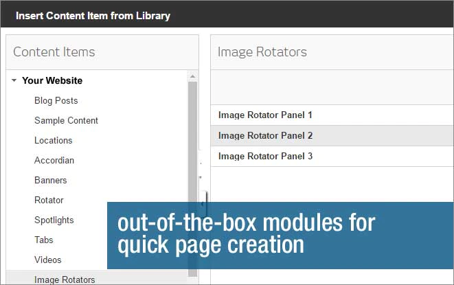The image size is (454, 285).
Task: Select Blog Posts in content tree
Action: (56, 100)
